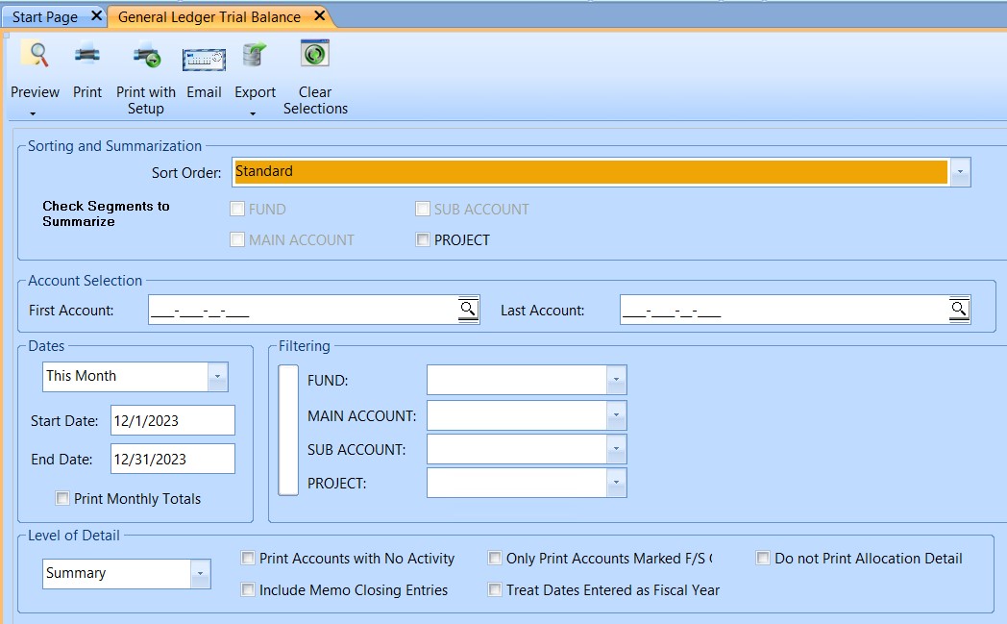The height and width of the screenshot is (624, 1007).
Task: Enable Print Accounts with No Activity
Action: 247,558
